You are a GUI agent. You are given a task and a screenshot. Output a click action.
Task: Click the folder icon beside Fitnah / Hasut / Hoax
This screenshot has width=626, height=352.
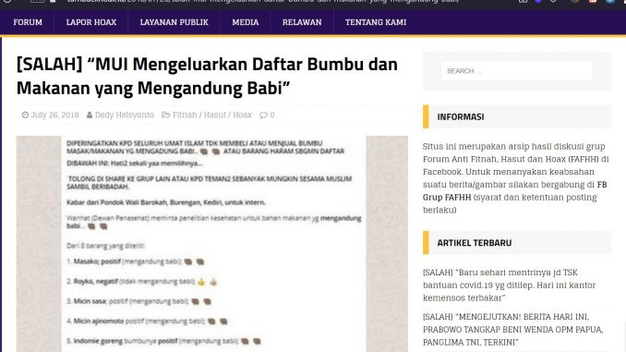[x=165, y=115]
